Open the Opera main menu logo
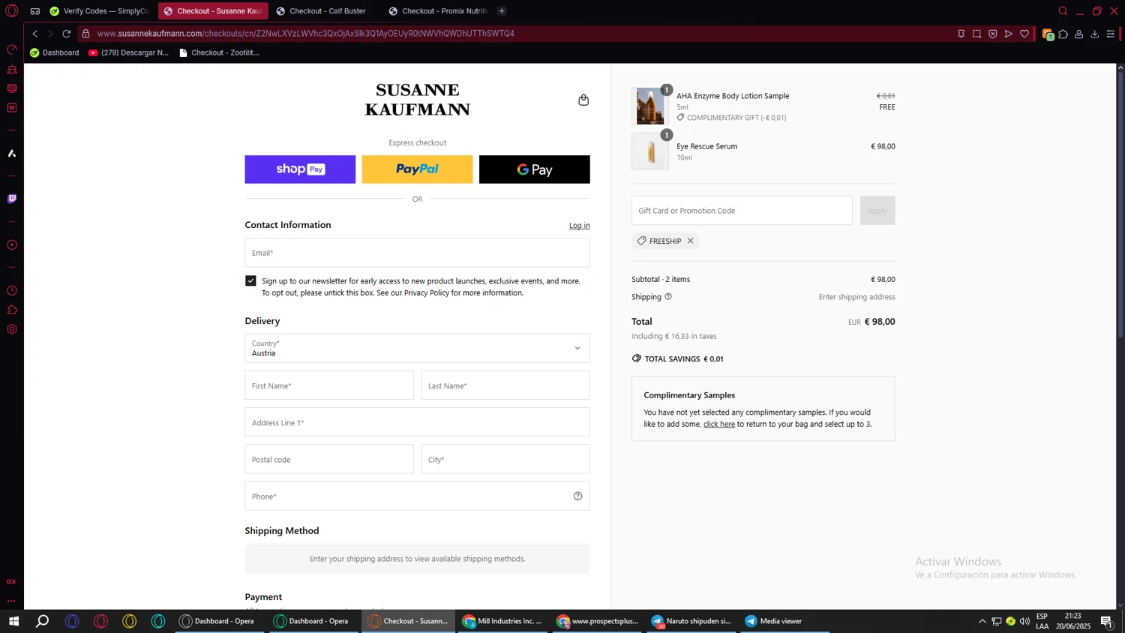 click(x=11, y=10)
